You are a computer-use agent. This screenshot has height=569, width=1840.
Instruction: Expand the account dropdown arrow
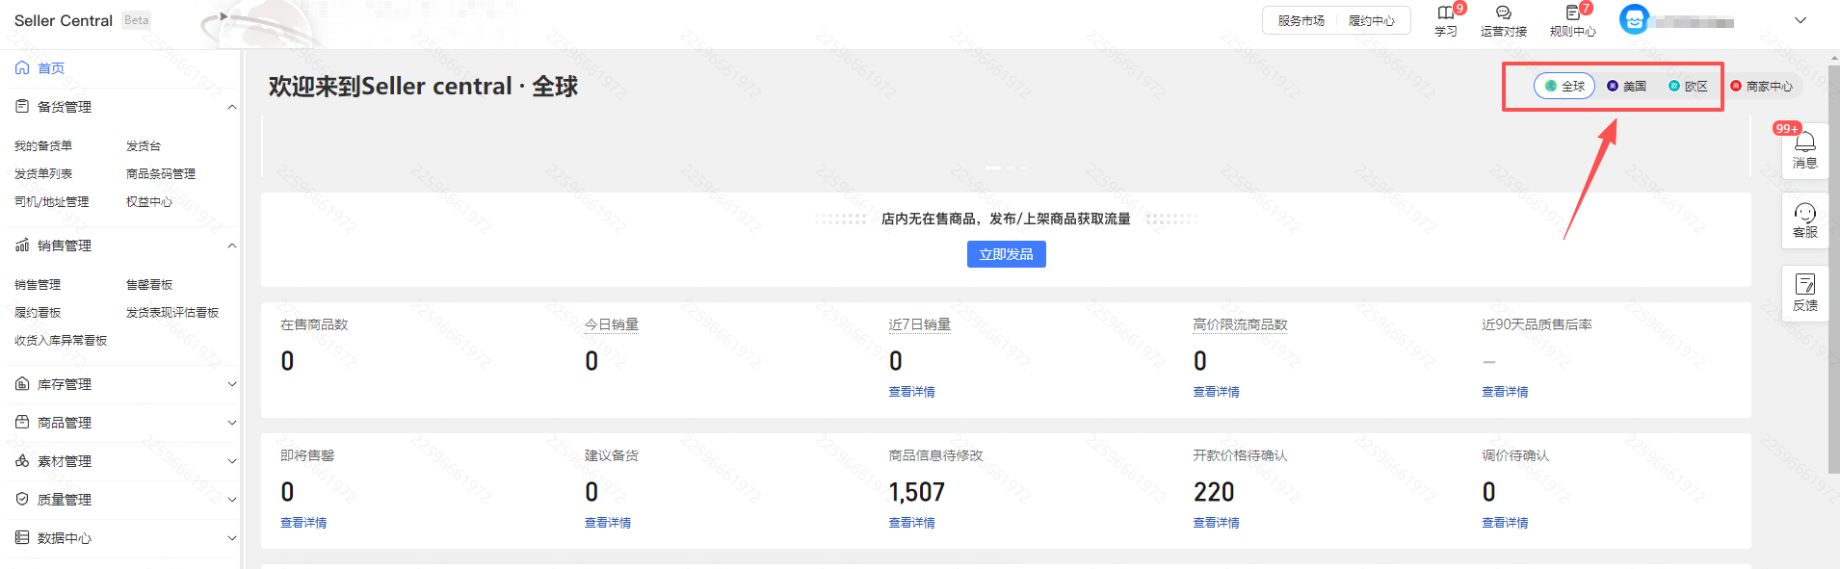[1800, 20]
